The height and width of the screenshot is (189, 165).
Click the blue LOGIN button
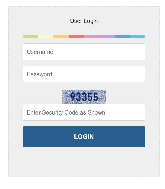coord(84,137)
